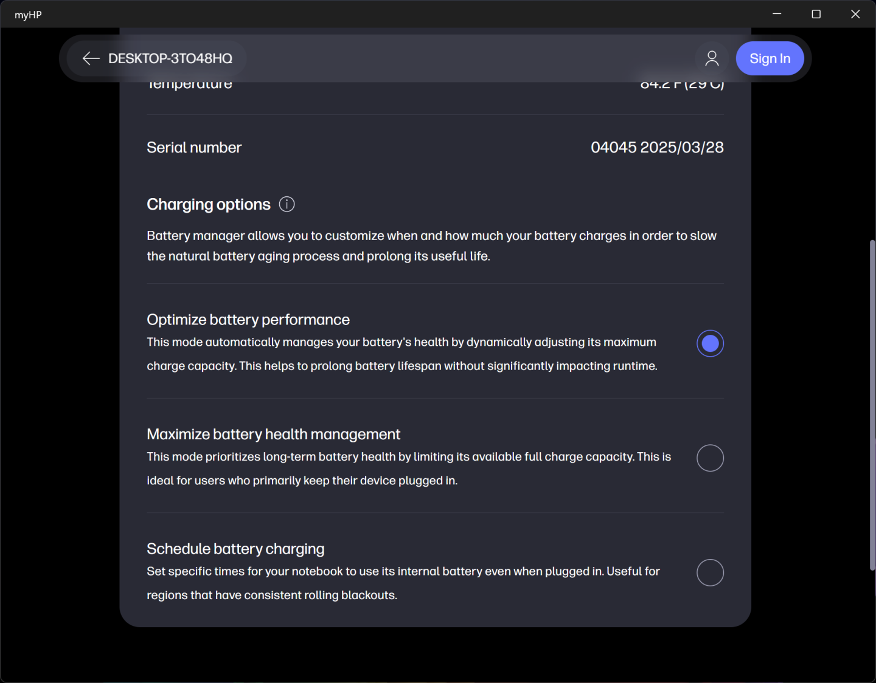The height and width of the screenshot is (683, 876).
Task: Click the back arrow icon
Action: click(x=91, y=58)
